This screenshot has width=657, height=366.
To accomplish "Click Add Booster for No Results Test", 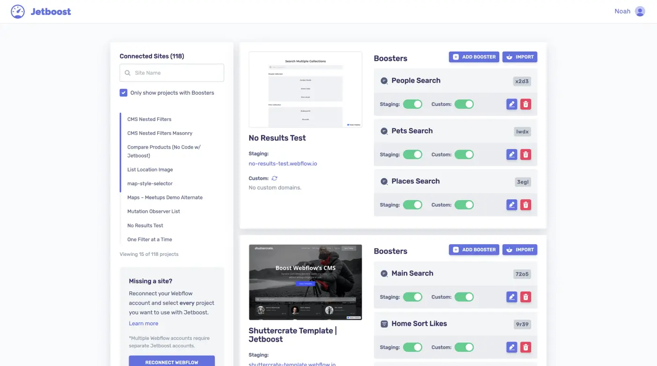I will pos(474,57).
